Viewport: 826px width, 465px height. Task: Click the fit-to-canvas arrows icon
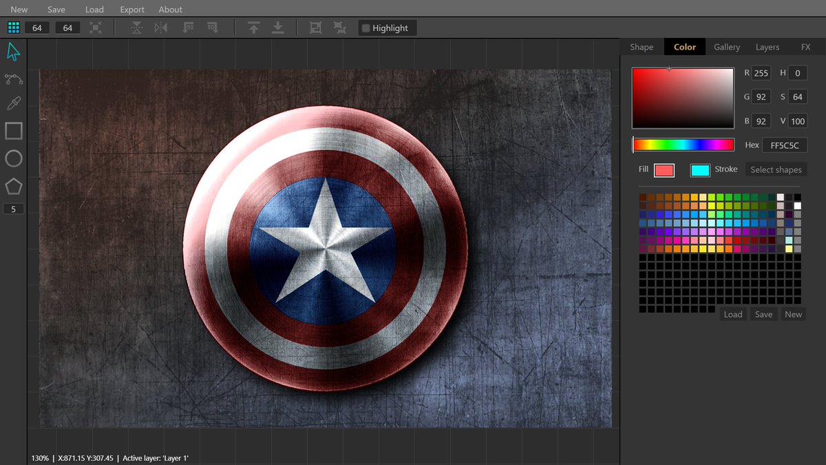pyautogui.click(x=96, y=28)
